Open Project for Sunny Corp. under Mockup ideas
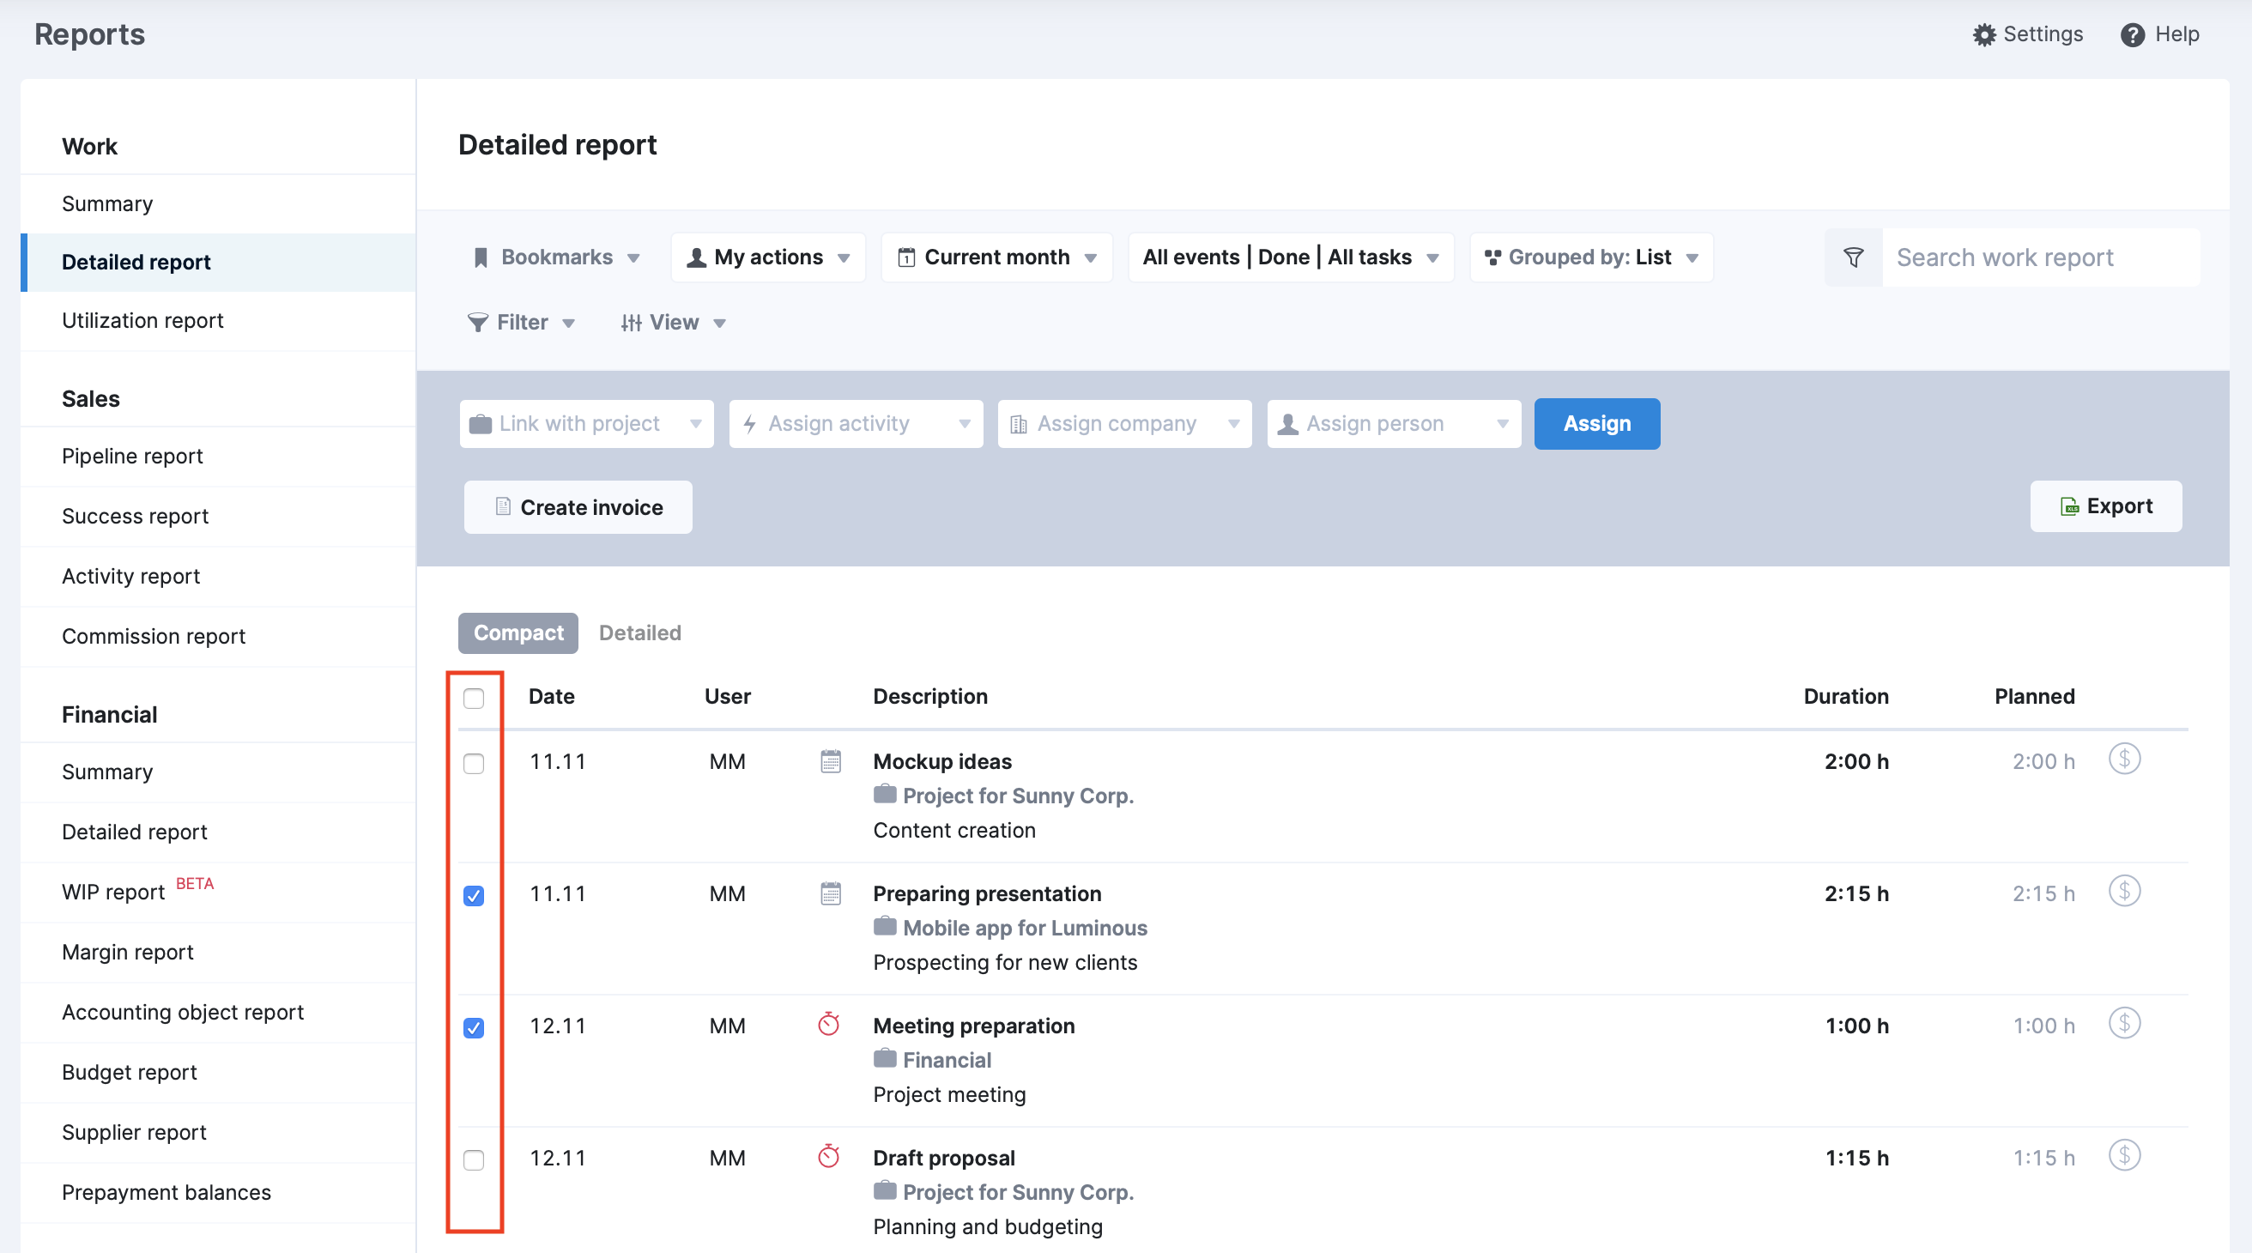Image resolution: width=2252 pixels, height=1253 pixels. coord(1018,796)
